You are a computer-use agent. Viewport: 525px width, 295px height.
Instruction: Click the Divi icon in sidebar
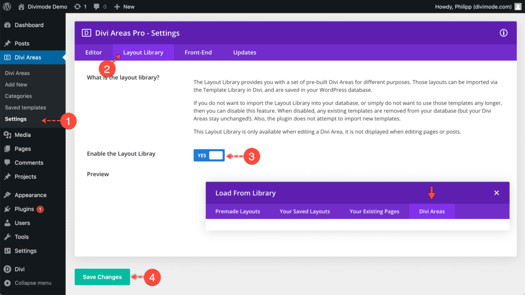(x=7, y=269)
